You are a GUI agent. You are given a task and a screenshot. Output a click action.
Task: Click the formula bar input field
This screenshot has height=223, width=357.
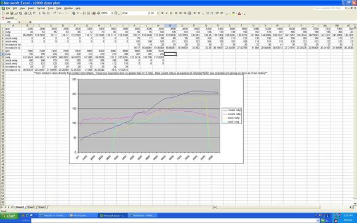pos(193,22)
